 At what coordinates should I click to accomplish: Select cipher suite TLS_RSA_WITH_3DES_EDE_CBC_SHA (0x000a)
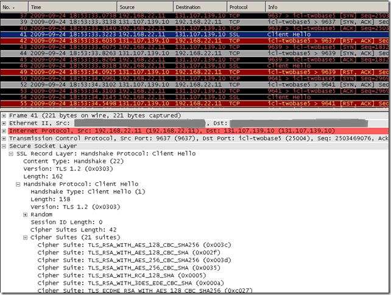click(x=131, y=283)
